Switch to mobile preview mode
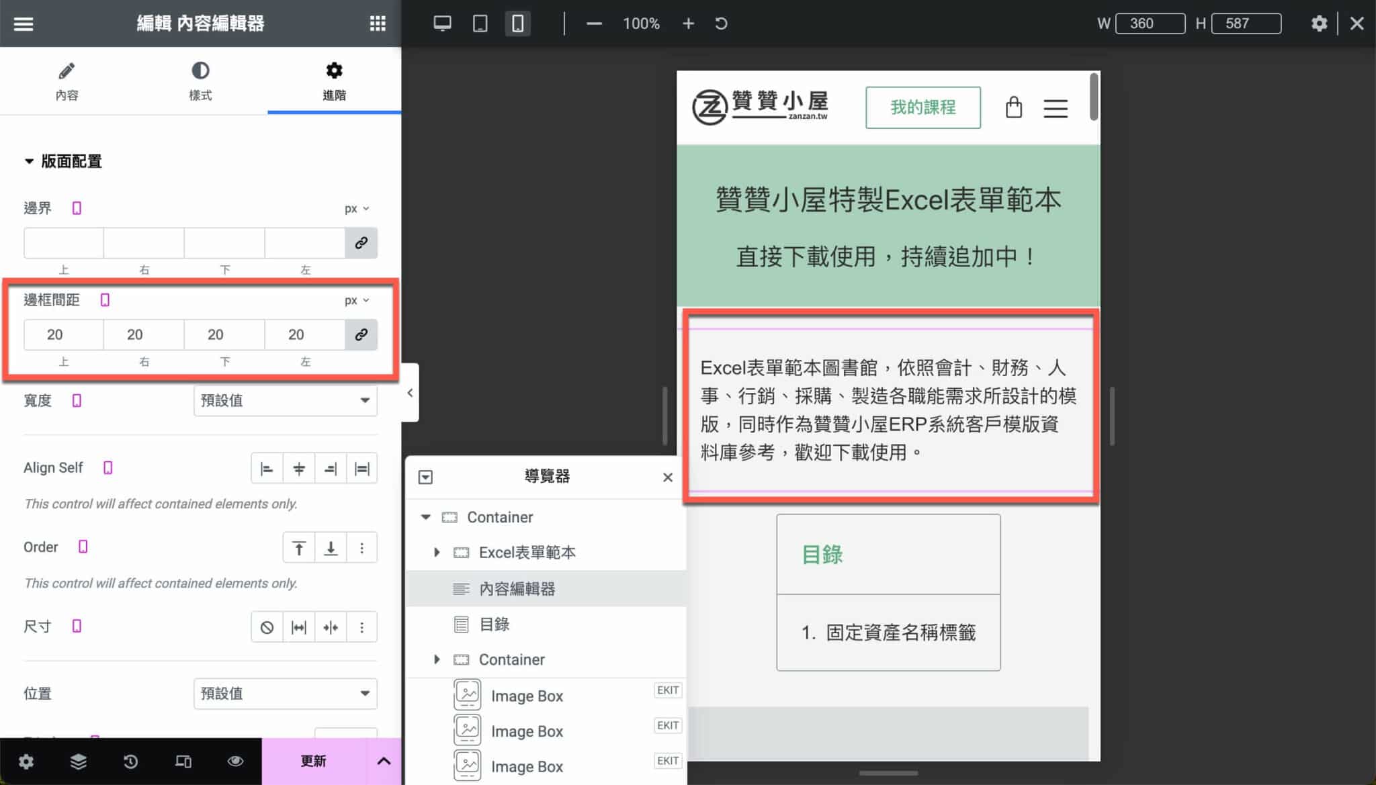Image resolution: width=1376 pixels, height=785 pixels. (517, 24)
